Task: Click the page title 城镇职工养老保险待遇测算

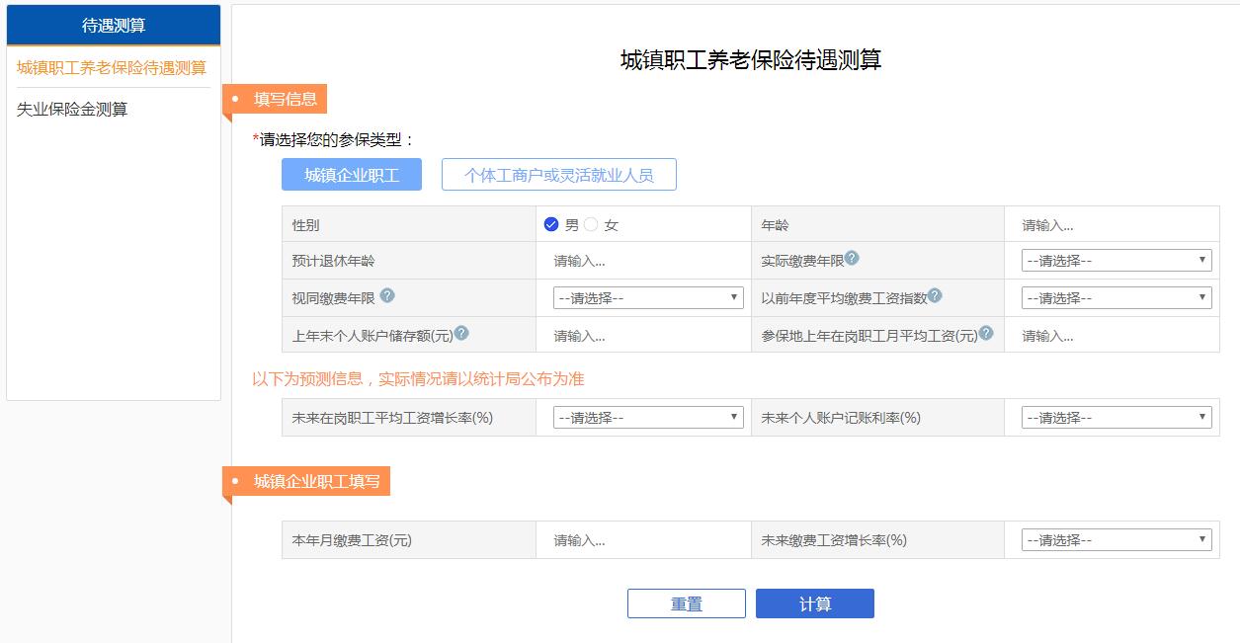Action: (x=751, y=60)
